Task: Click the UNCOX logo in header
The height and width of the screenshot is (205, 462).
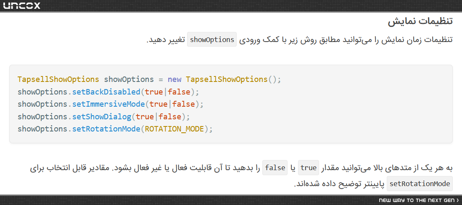Action: 21,5
